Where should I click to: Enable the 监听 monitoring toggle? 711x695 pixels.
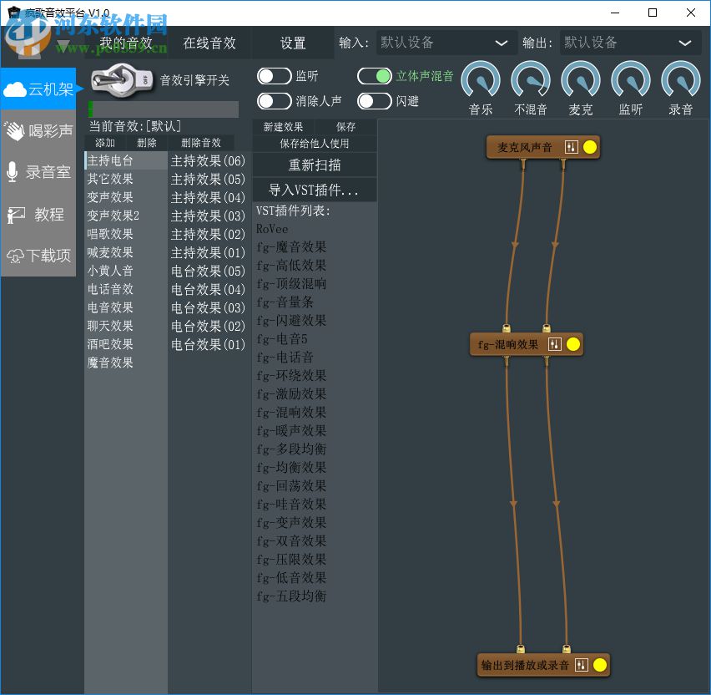[x=275, y=75]
